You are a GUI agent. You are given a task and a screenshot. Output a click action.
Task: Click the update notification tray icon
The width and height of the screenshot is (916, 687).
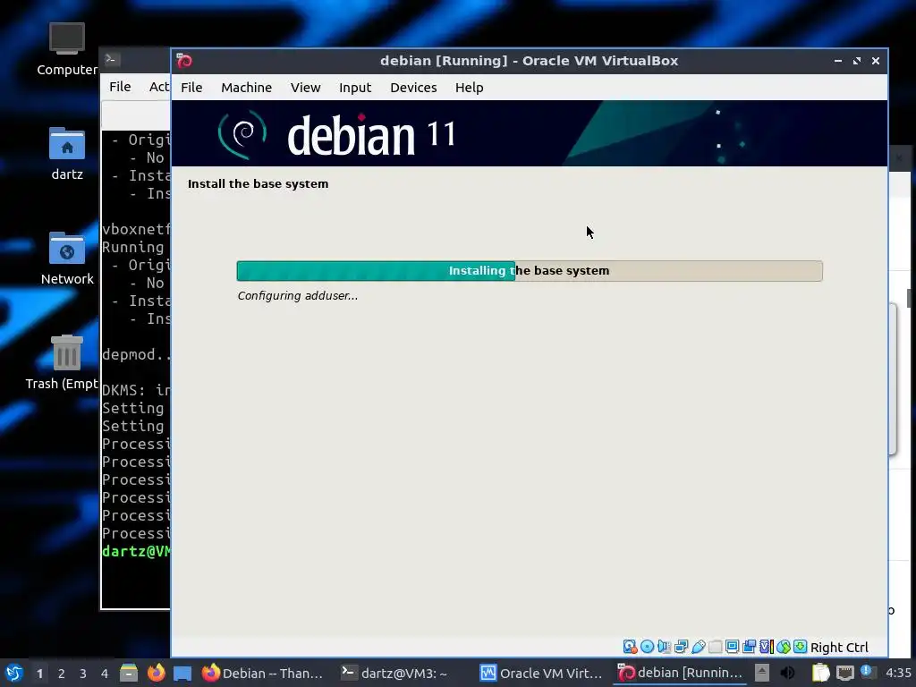(867, 672)
